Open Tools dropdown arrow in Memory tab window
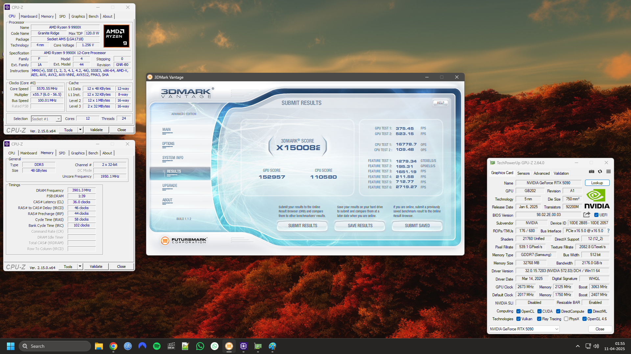 coord(80,266)
